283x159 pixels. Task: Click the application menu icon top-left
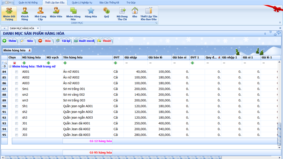pyautogui.click(x=8, y=2)
